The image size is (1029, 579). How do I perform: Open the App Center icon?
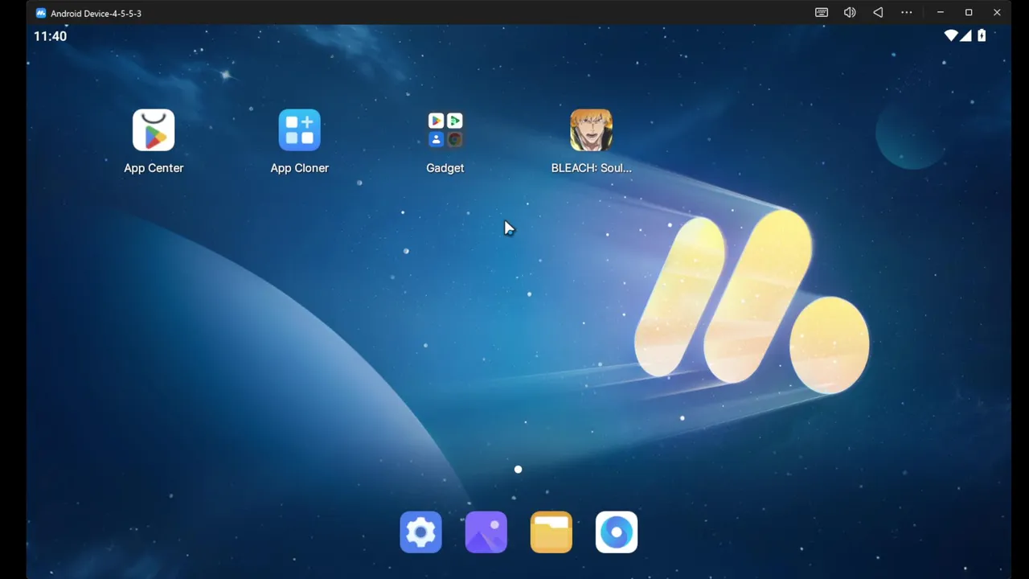154,130
